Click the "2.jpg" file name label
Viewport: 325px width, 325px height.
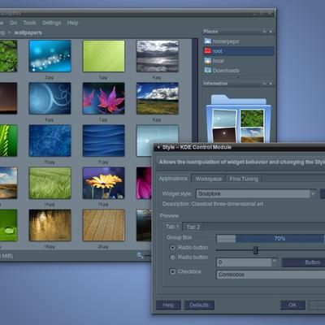click(50, 78)
